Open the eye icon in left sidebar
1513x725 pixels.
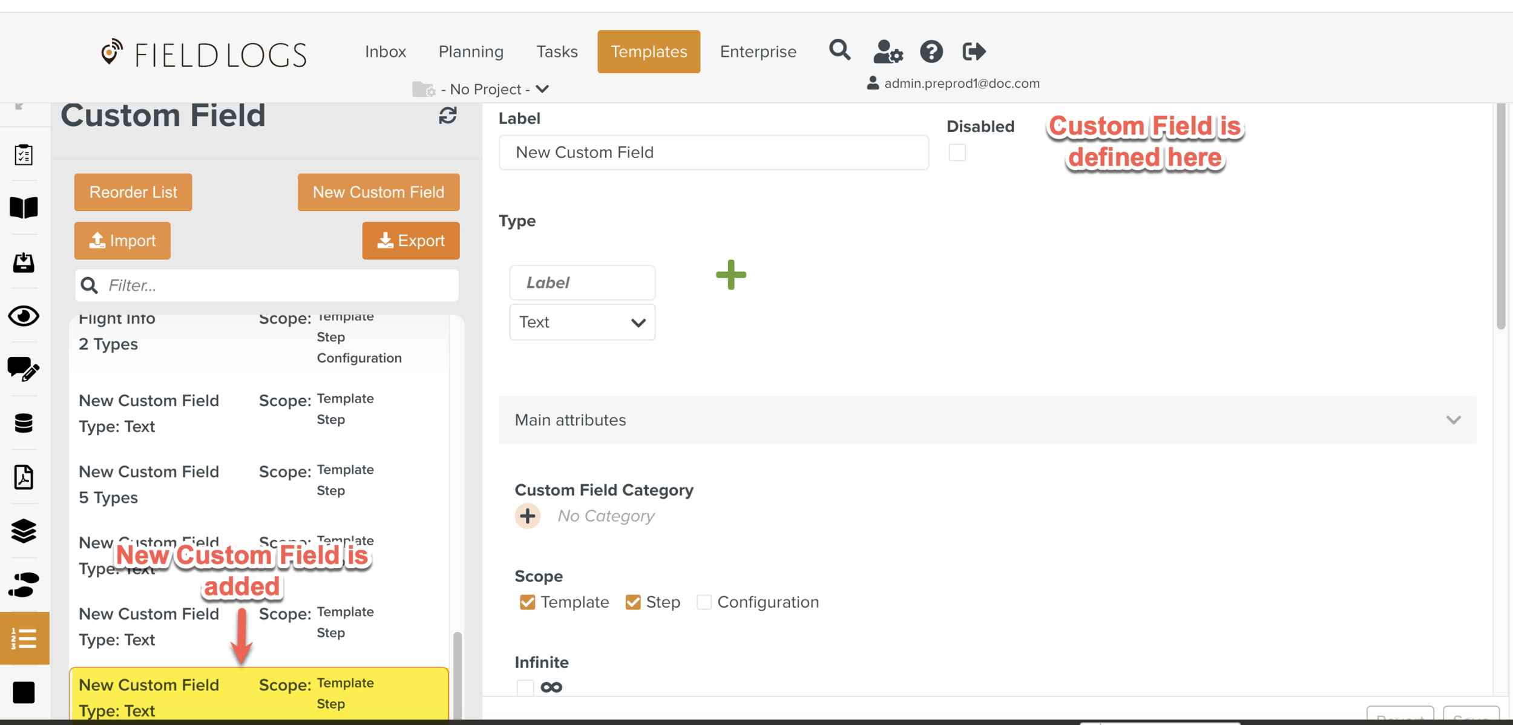tap(24, 316)
